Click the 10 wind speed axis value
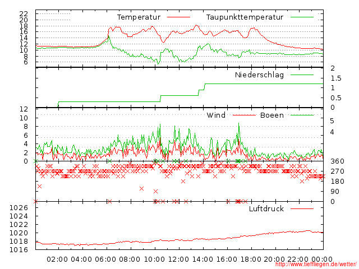Image resolution: width=359 pixels, height=269 pixels. coord(24,118)
